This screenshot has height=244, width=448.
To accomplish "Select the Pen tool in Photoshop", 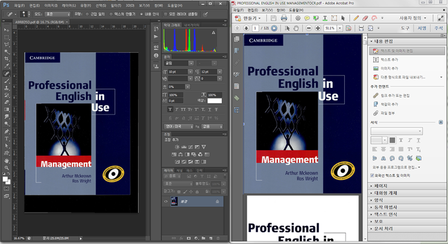I will pos(6,131).
